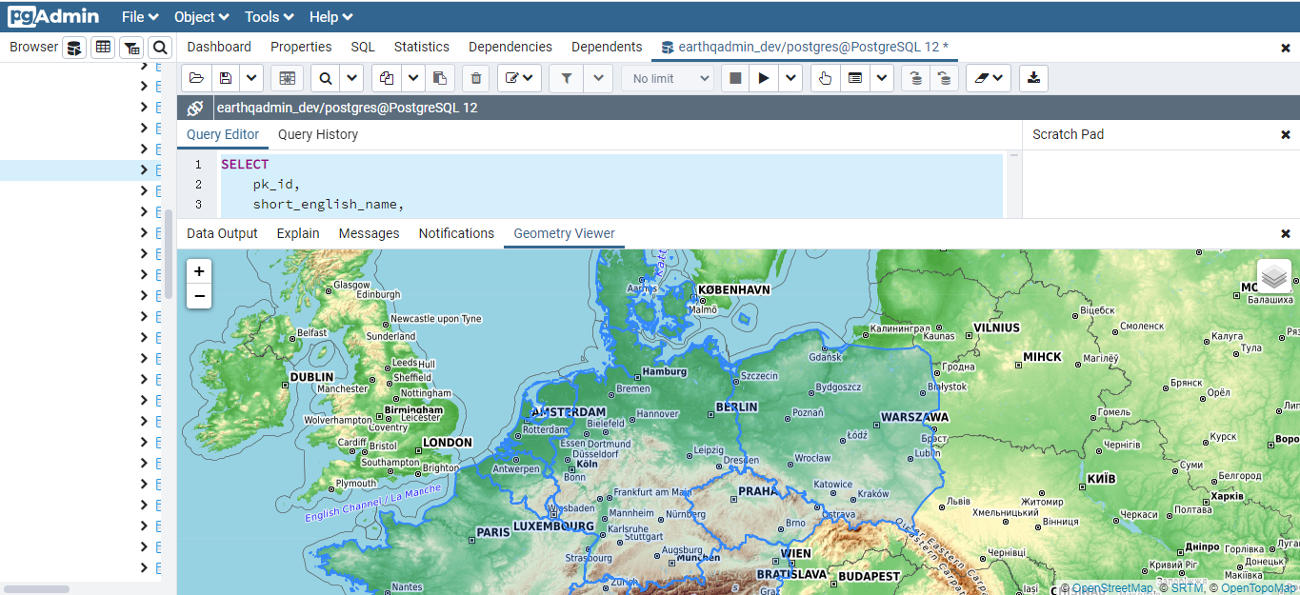Switch to the Query History tab
Image resolution: width=1300 pixels, height=595 pixels.
[x=318, y=134]
